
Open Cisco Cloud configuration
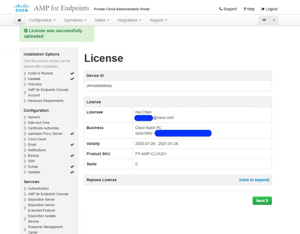tap(37, 139)
